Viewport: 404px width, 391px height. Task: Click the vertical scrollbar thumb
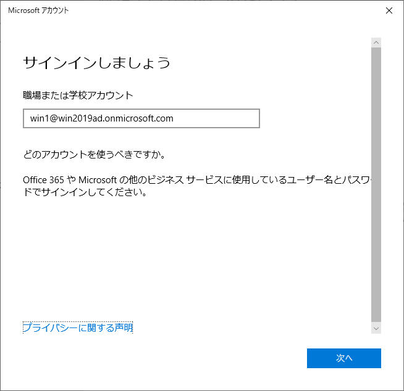(376, 184)
